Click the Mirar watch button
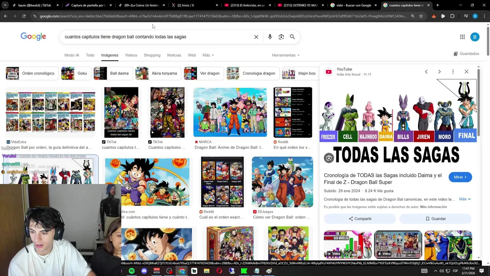The width and height of the screenshot is (490, 276). pyautogui.click(x=460, y=177)
